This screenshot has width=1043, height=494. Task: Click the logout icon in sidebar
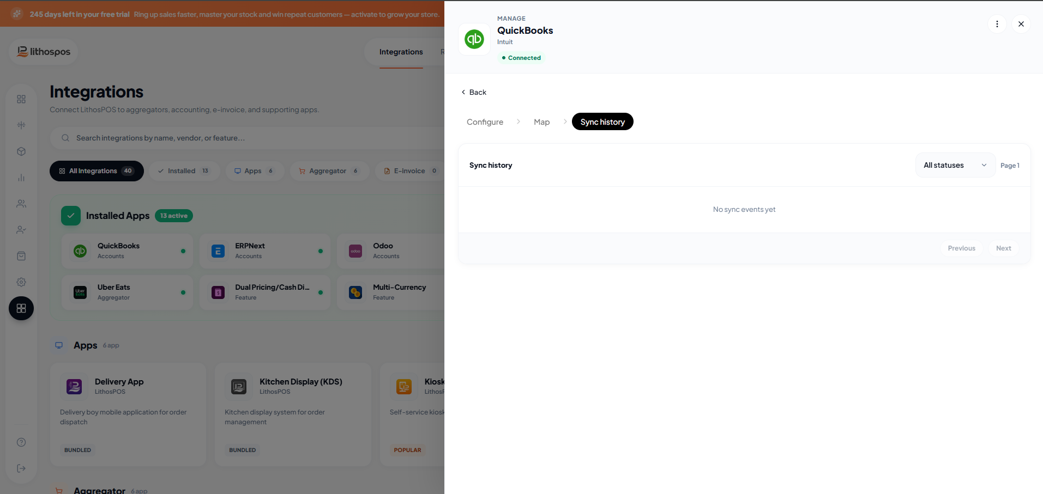[21, 468]
